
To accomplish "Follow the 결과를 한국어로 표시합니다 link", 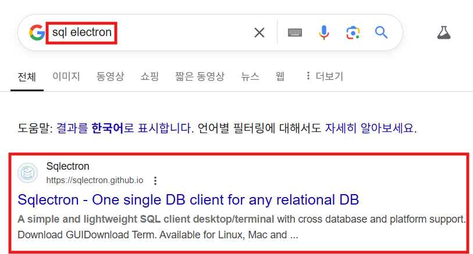I will coord(124,128).
